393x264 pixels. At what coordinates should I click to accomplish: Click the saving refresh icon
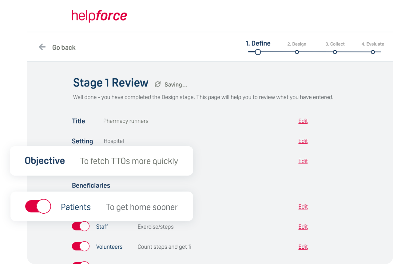[158, 84]
